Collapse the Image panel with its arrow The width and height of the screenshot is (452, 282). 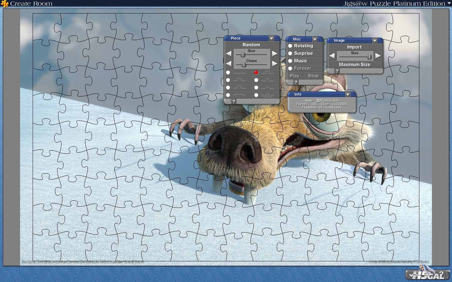coord(374,40)
